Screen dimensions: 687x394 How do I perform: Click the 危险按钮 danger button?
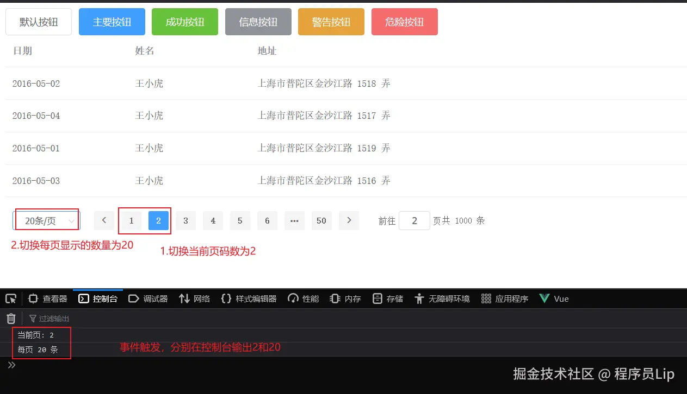405,22
